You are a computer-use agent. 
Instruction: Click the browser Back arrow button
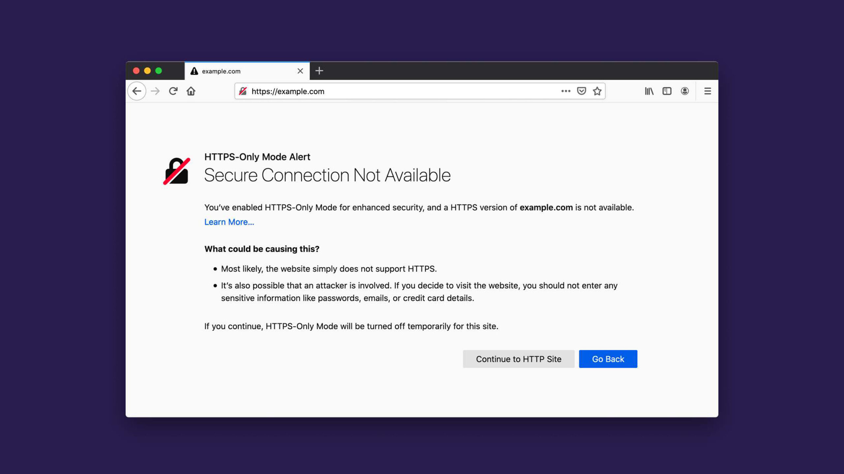click(137, 91)
